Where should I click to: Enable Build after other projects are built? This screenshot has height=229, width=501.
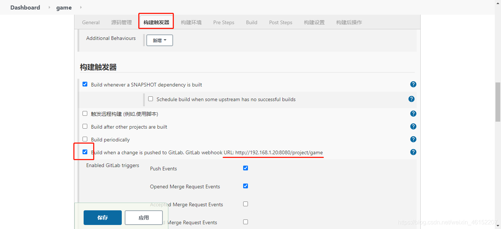tap(85, 126)
